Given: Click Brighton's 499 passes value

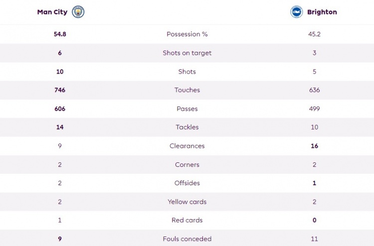Looking at the screenshot, I should [314, 109].
